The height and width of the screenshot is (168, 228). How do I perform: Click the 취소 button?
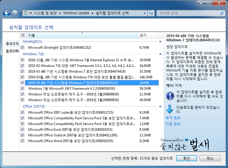210,158
